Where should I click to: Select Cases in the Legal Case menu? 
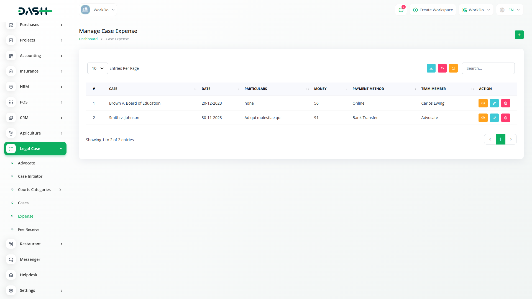[x=23, y=203]
